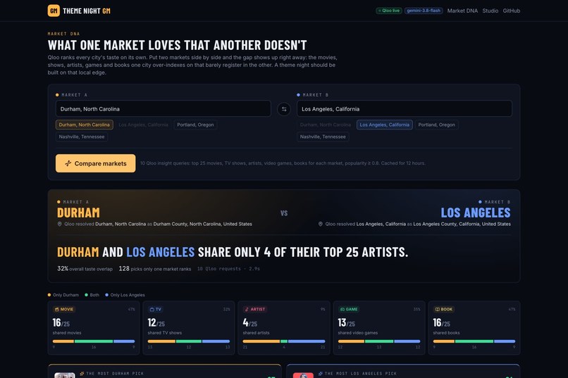Click the 10 Qloo insight queries note

coord(283,163)
